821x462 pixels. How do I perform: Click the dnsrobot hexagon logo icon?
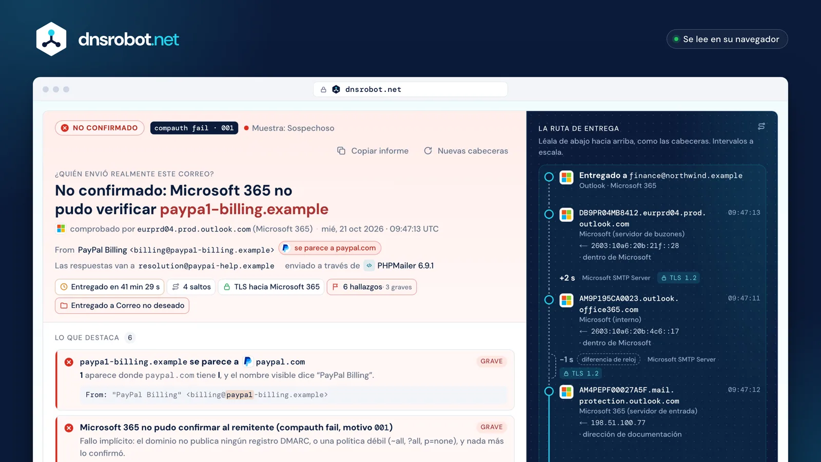(51, 39)
